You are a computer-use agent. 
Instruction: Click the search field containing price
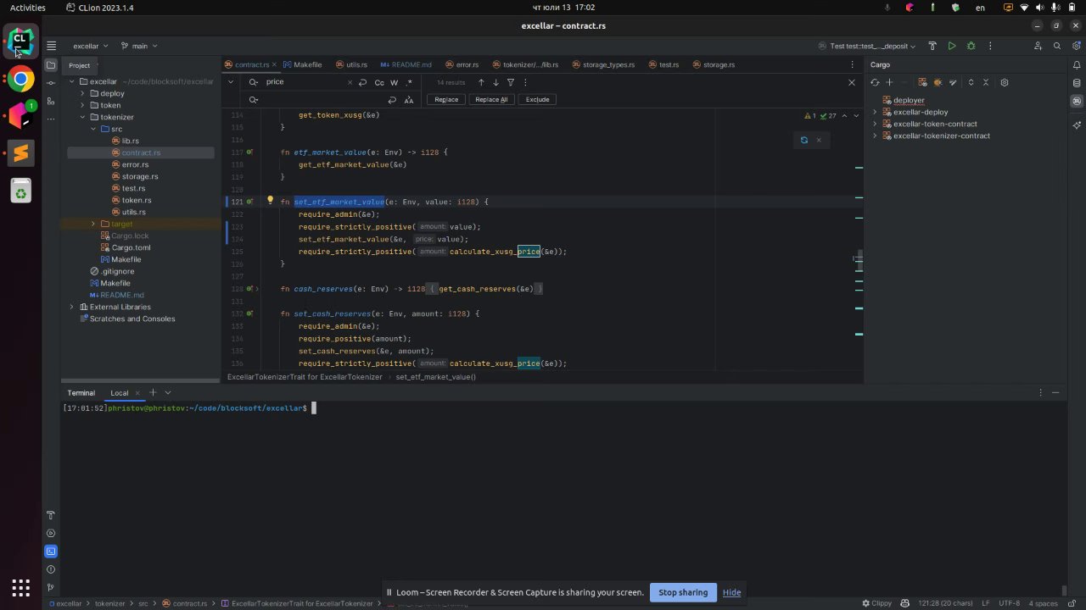[305, 82]
